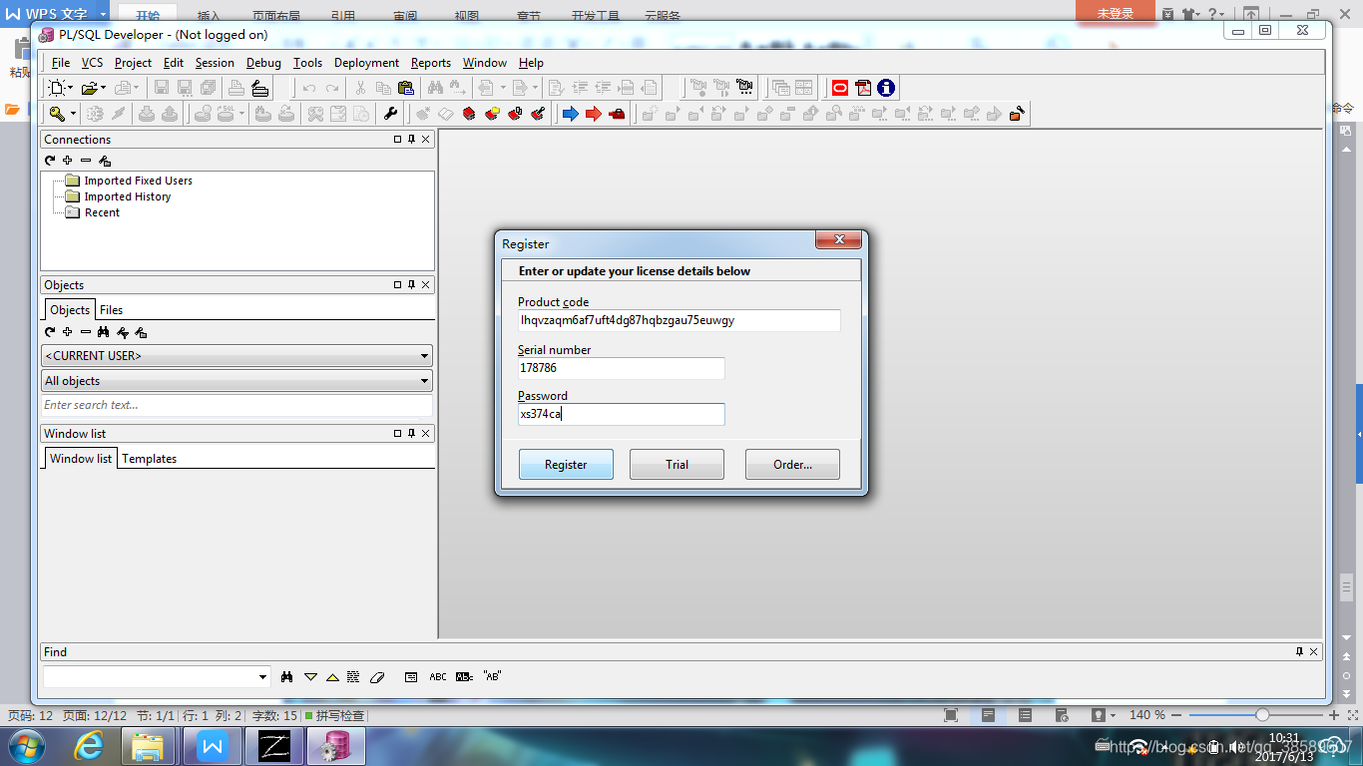1363x766 pixels.
Task: Open Internet Explorer from the taskbar
Action: 89,746
